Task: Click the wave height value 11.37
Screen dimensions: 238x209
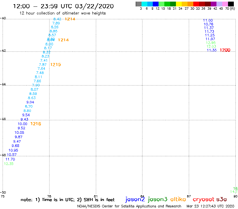Action: coord(209,28)
